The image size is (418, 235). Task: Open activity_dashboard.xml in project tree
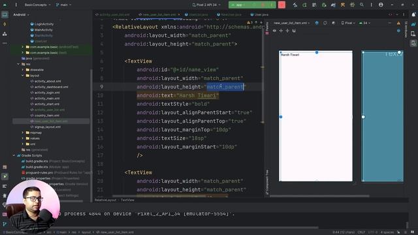49,87
